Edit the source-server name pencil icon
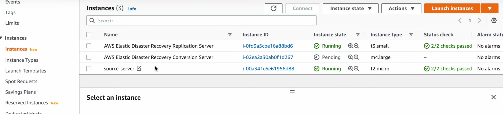 click(139, 68)
